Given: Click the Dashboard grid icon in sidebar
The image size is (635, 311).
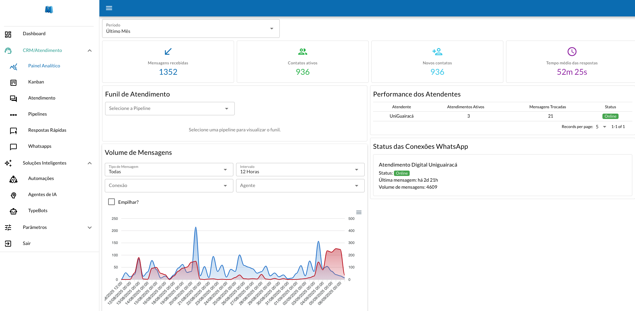Looking at the screenshot, I should [8, 34].
